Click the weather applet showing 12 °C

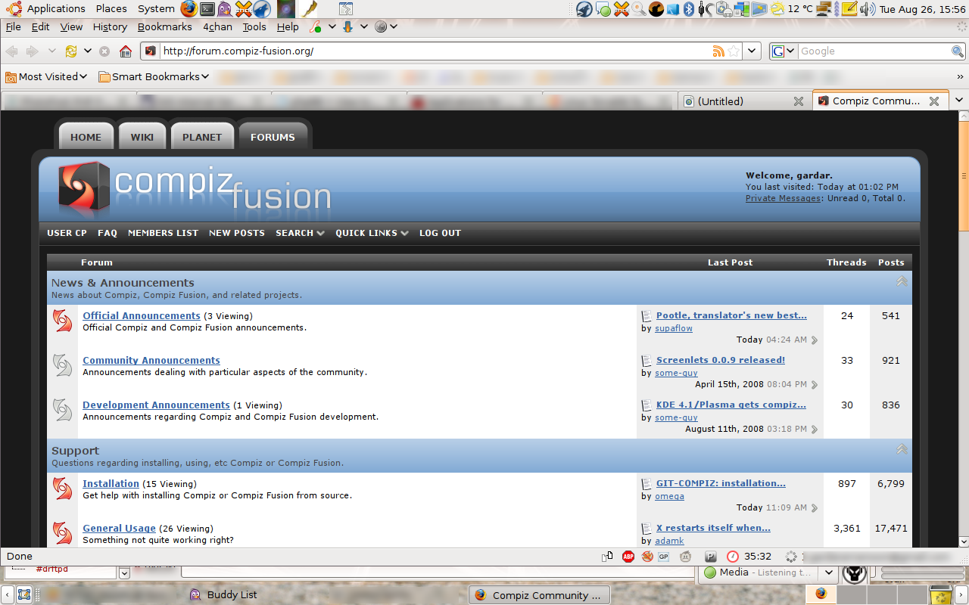[x=791, y=9]
